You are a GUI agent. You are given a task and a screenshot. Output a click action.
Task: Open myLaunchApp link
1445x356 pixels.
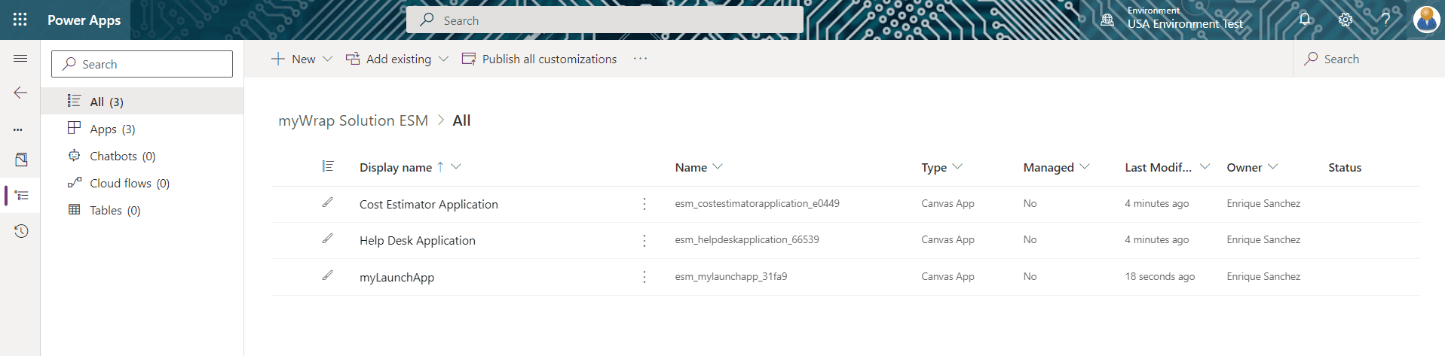397,277
